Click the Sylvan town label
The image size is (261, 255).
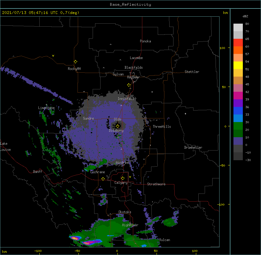tap(118, 74)
